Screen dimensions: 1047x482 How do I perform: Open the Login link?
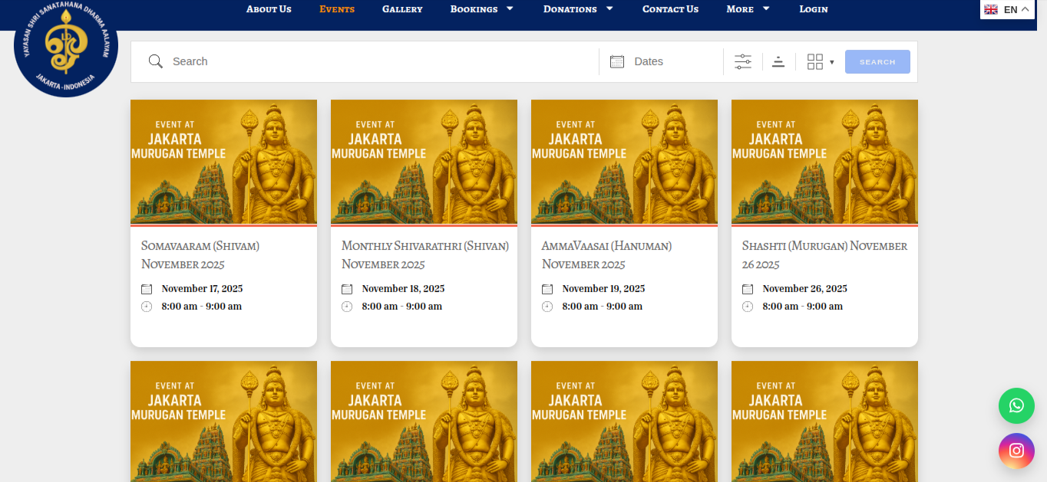[x=813, y=9]
